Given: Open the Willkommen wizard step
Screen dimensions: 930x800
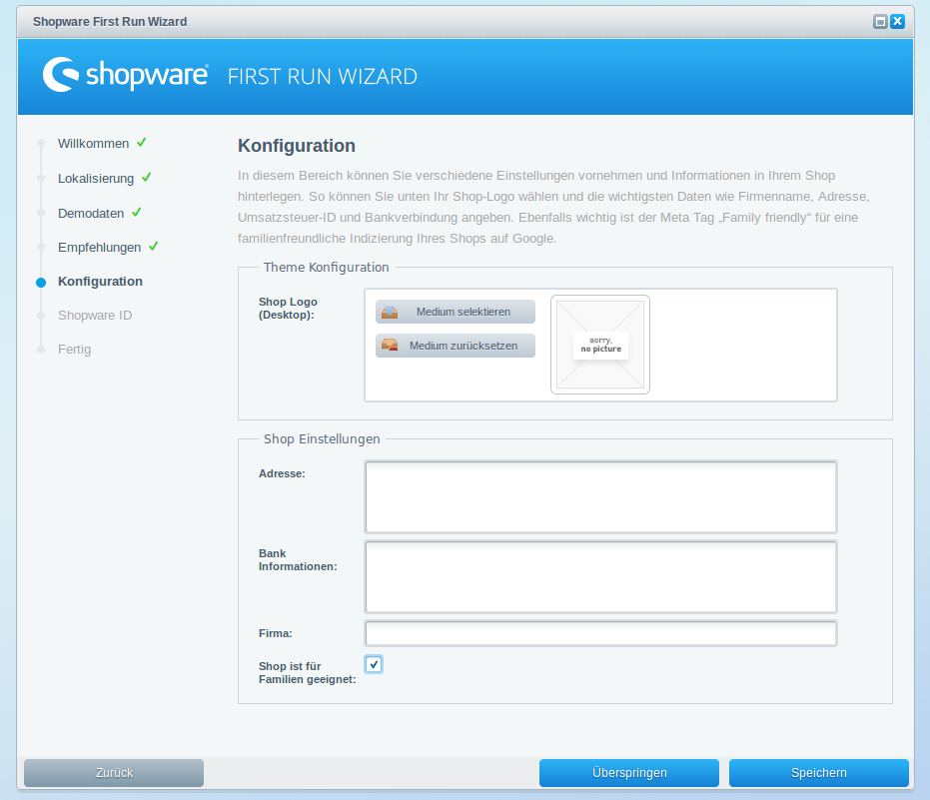Looking at the screenshot, I should [93, 144].
